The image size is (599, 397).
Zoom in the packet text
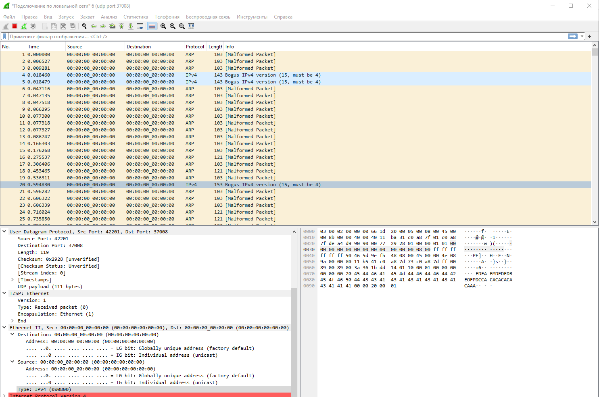point(163,26)
